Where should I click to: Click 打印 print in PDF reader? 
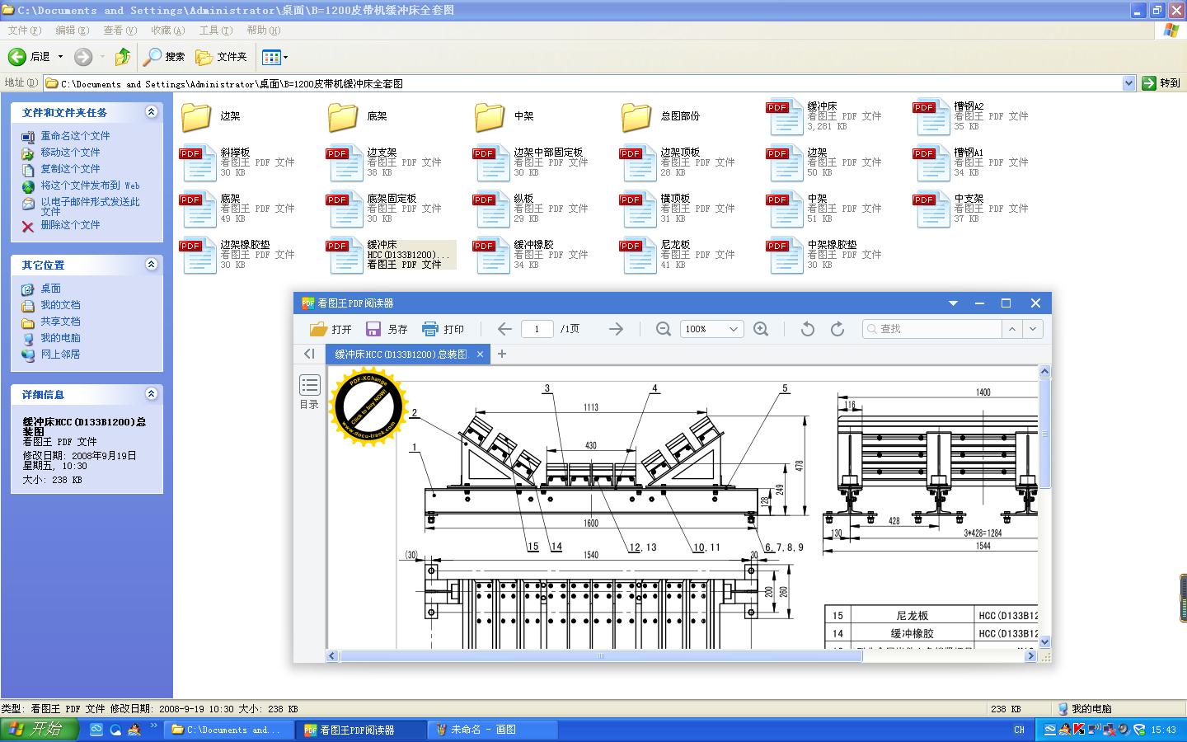443,329
